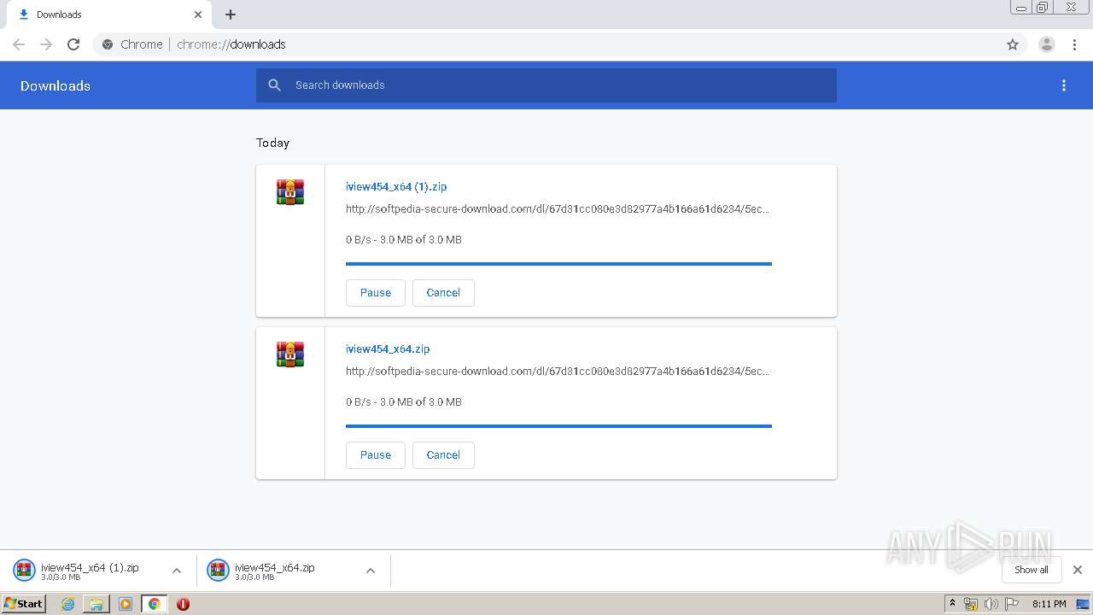The height and width of the screenshot is (615, 1093).
Task: Cancel the iview454_x64 (1).zip download
Action: coord(443,292)
